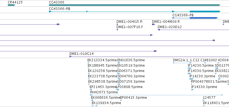Open the EK298538.5prime EST
The width and height of the screenshot is (229, 107).
[103, 82]
